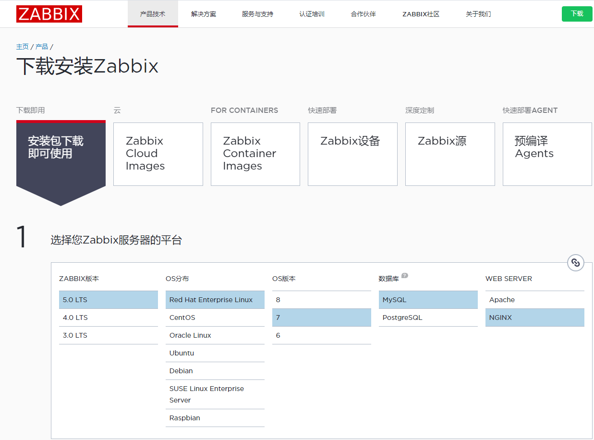Choose Zabbix version 5.0 LTS

(109, 300)
